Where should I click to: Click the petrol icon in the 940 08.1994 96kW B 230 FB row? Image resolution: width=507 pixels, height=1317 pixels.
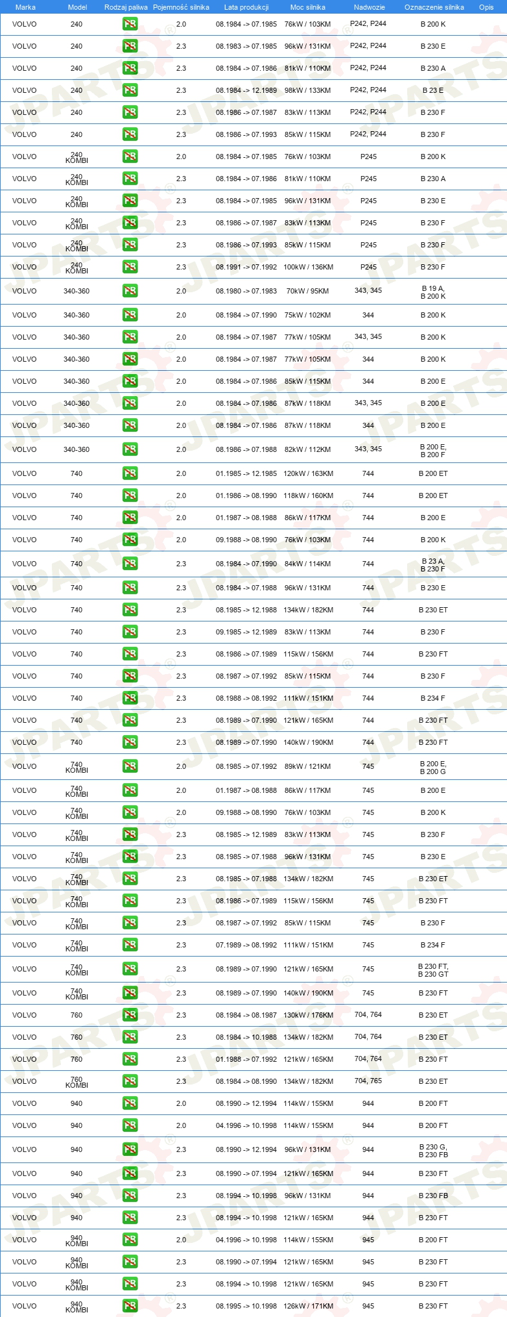click(x=130, y=1196)
